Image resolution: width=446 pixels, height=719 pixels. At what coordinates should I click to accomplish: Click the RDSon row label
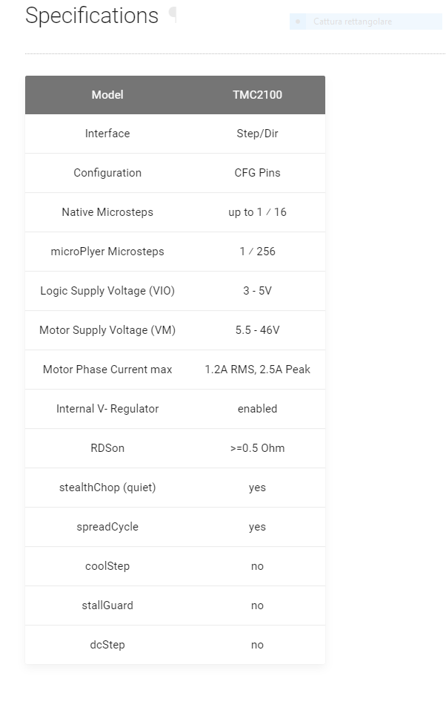[107, 448]
